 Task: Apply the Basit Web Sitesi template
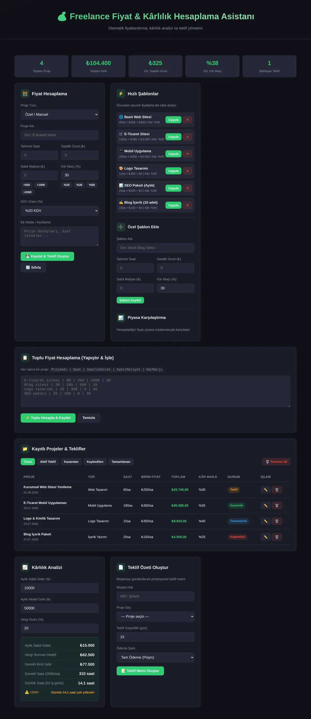[x=173, y=120]
